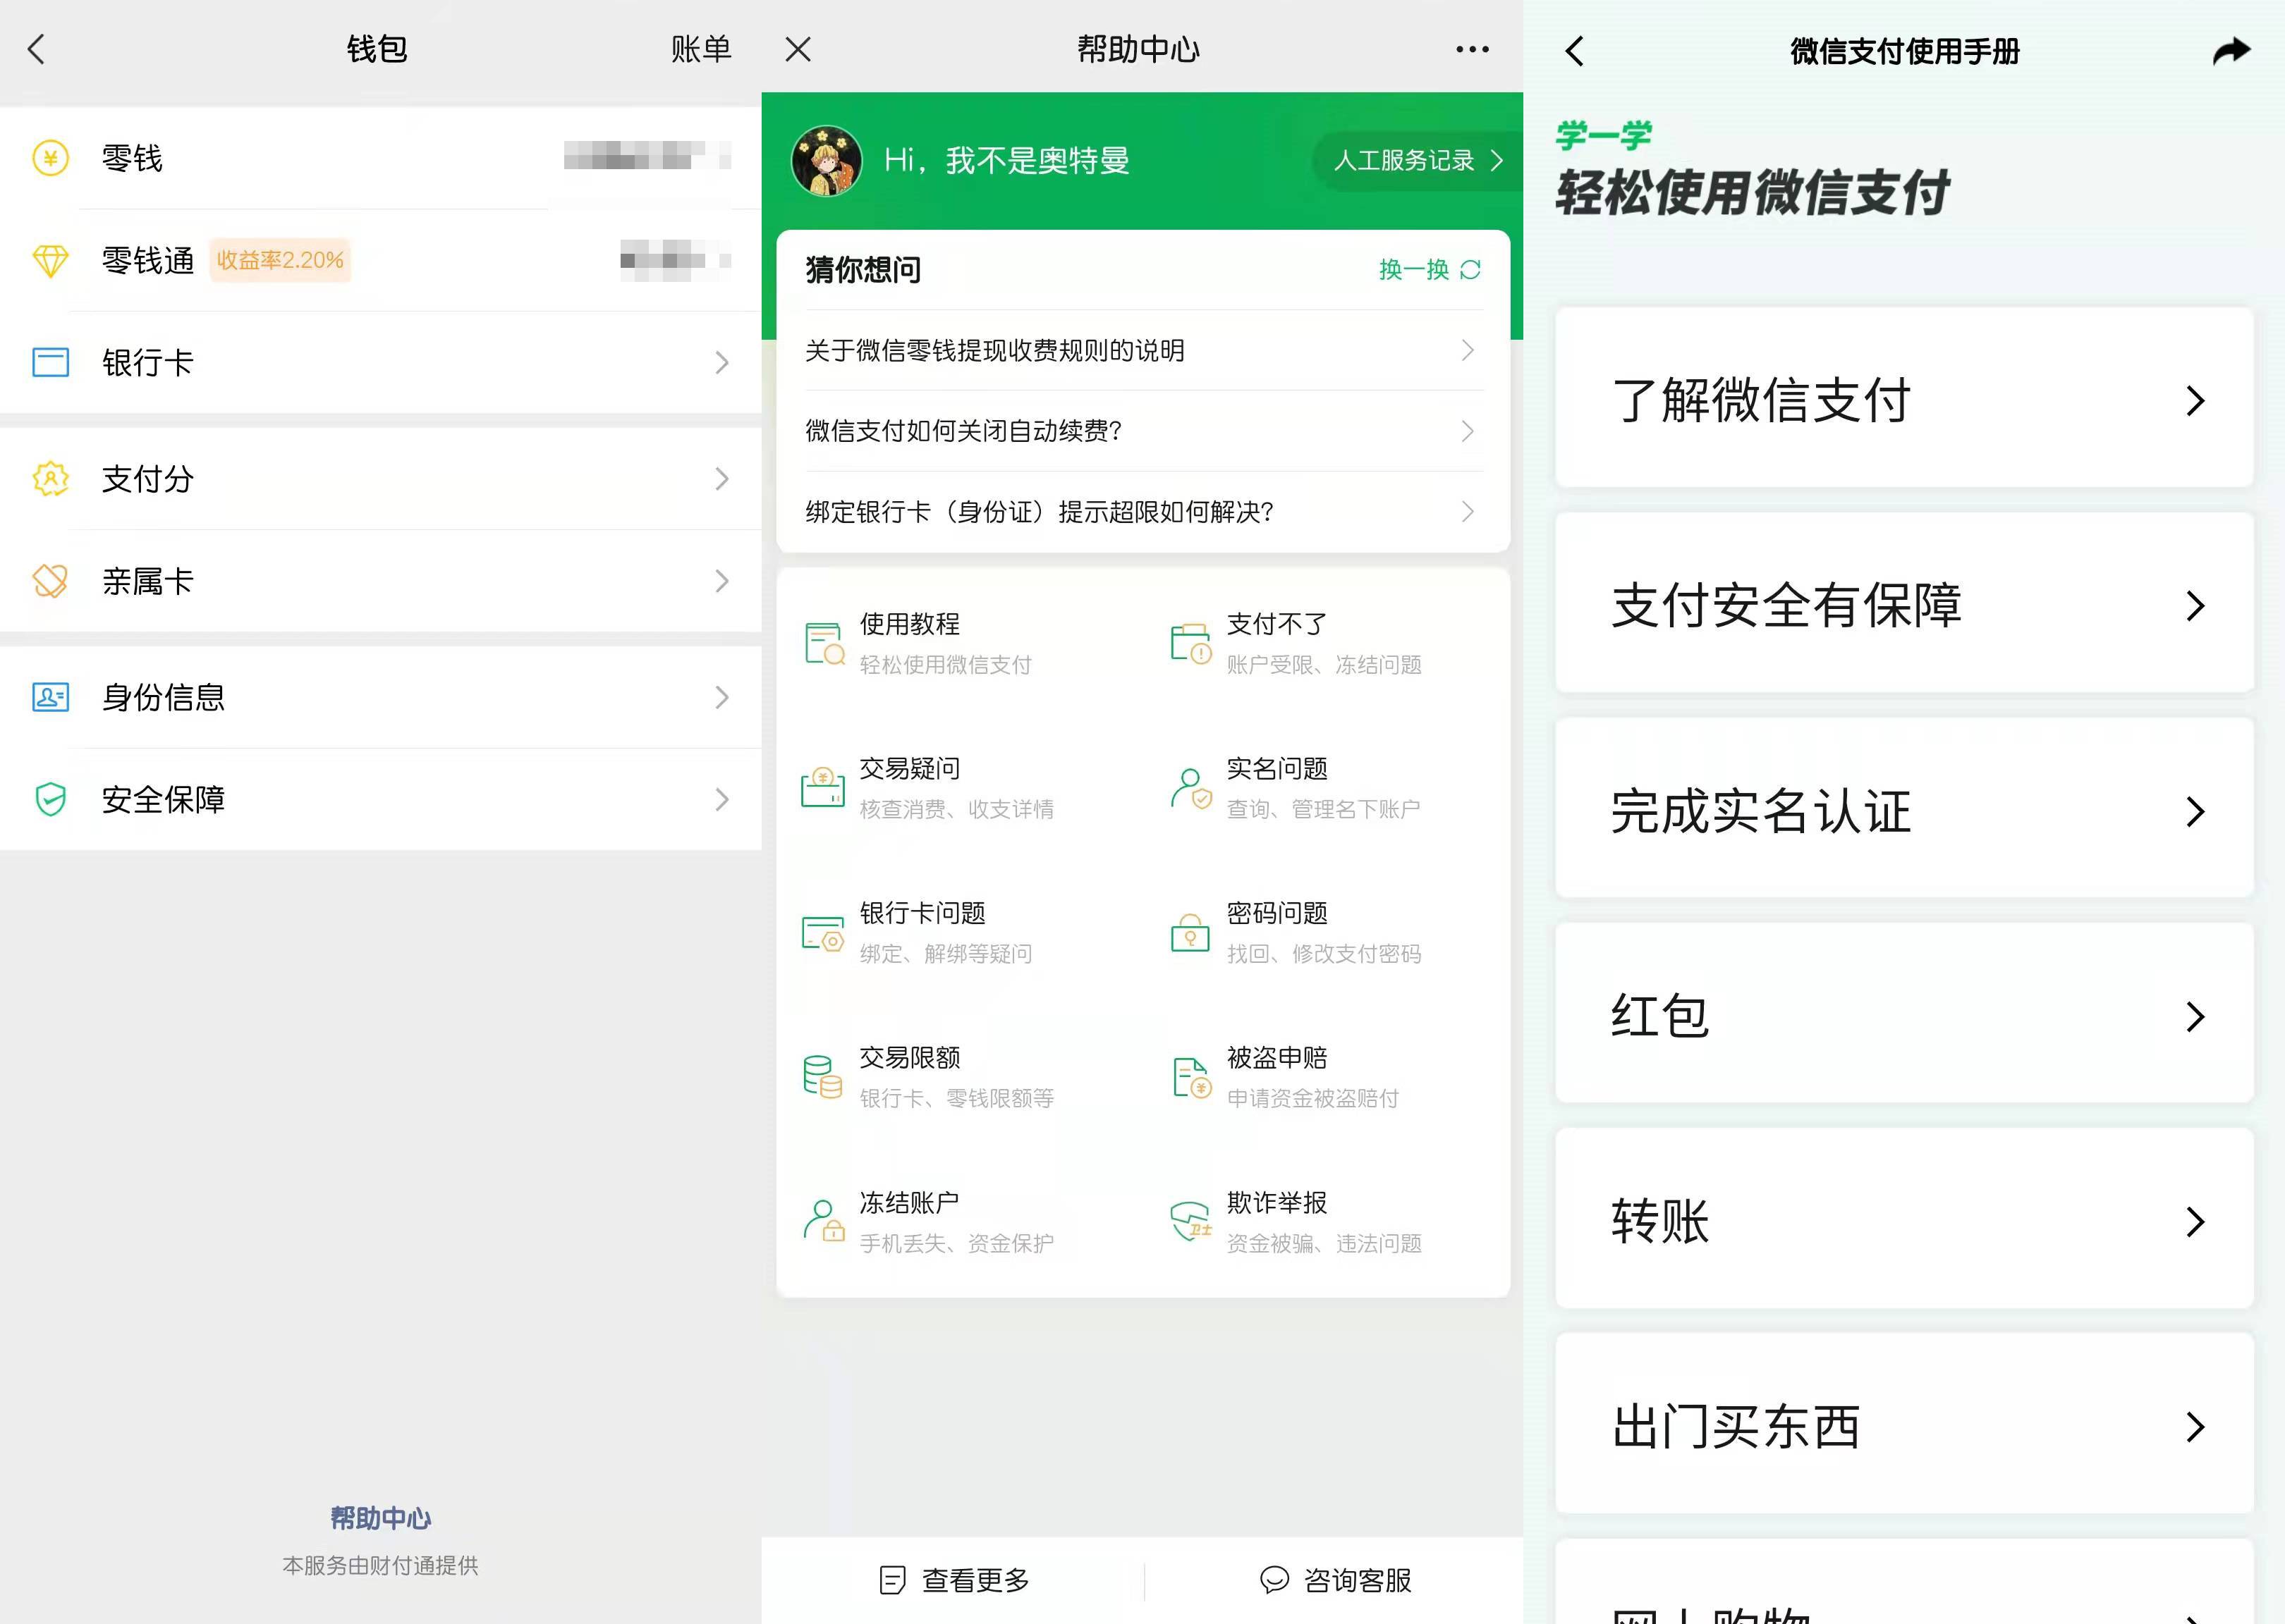
Task: Tap 申请资金被盗赔付 subtitle
Action: tap(1312, 1098)
